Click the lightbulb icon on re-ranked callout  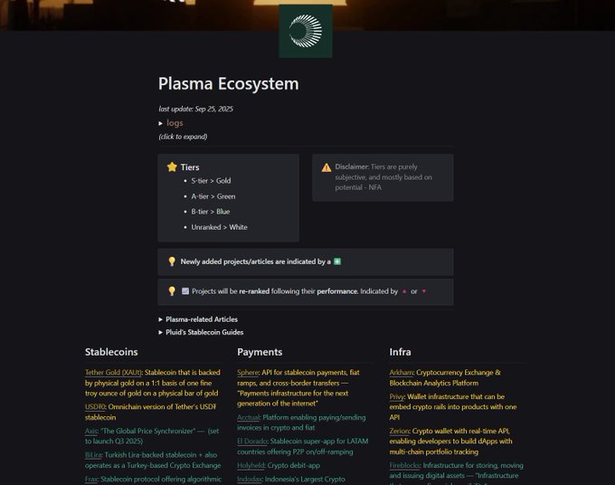[172, 291]
